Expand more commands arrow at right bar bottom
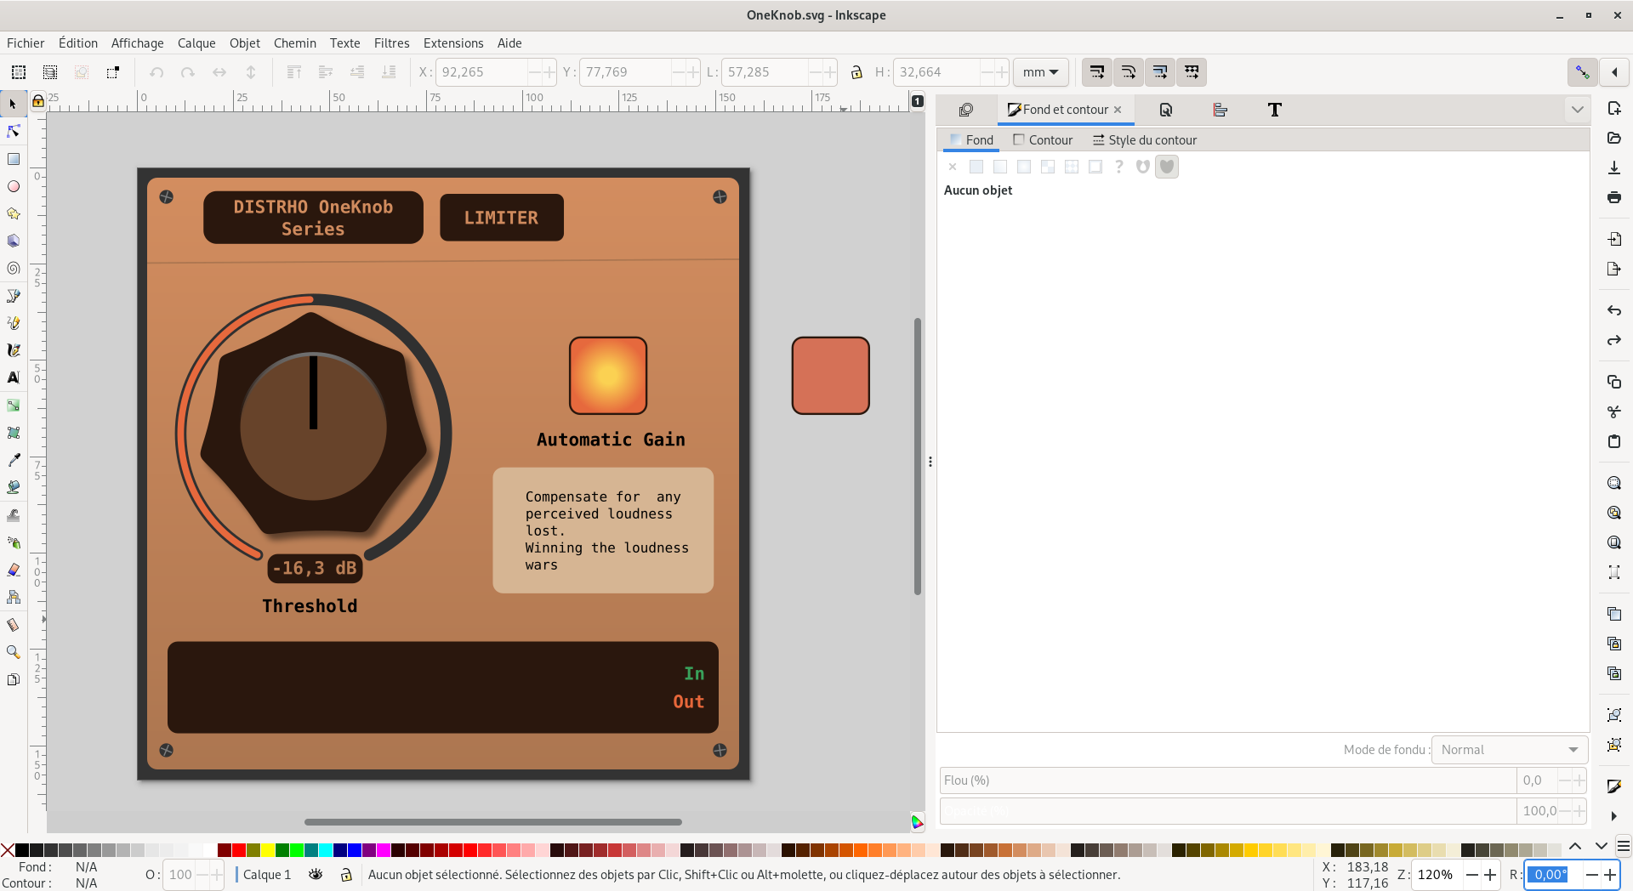The image size is (1633, 891). tap(1614, 816)
